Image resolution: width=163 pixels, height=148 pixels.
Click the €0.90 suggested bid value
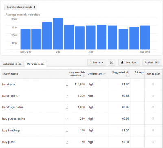click(x=126, y=119)
